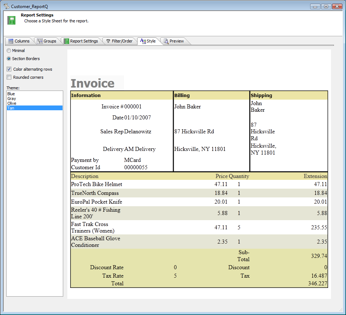The width and height of the screenshot is (346, 315).
Task: Click the Sales Rep Delanowitz value
Action: click(138, 131)
